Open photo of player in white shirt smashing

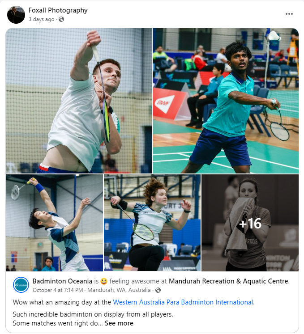pyautogui.click(x=79, y=101)
